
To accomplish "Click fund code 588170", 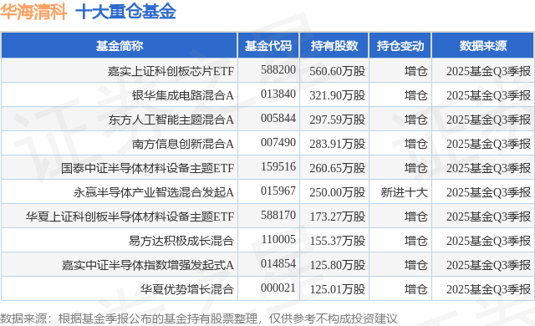I will (278, 215).
